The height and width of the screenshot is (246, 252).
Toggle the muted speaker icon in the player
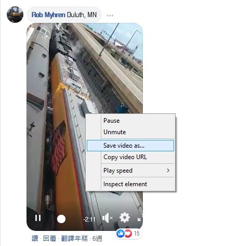pyautogui.click(x=108, y=218)
